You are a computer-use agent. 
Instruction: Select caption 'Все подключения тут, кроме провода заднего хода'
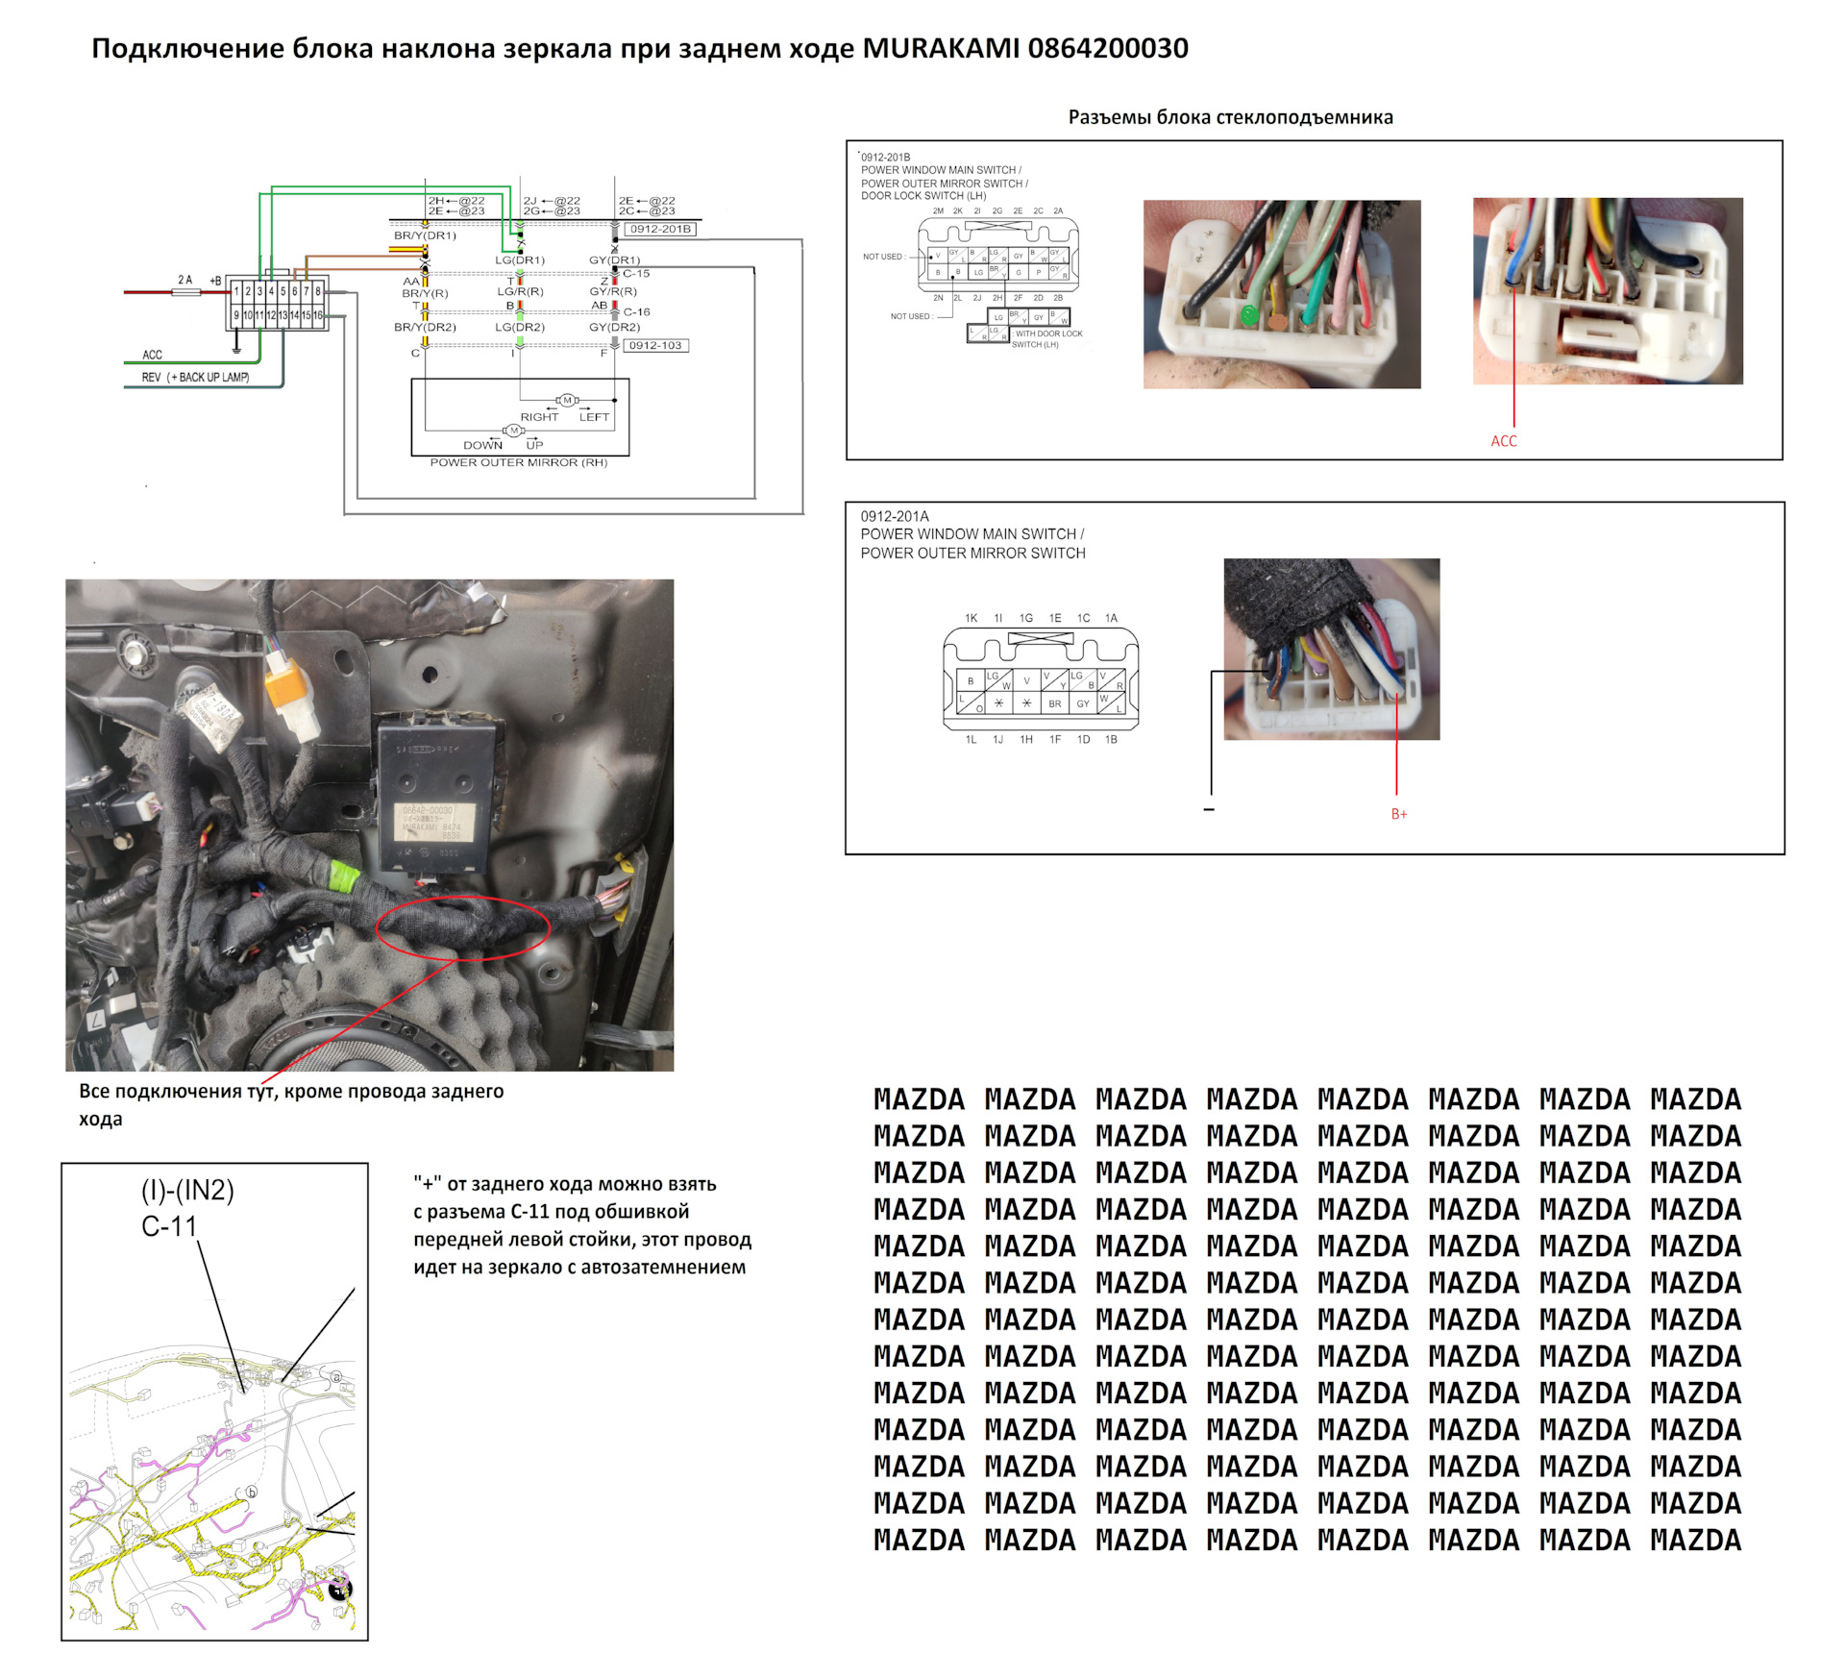tap(291, 1105)
